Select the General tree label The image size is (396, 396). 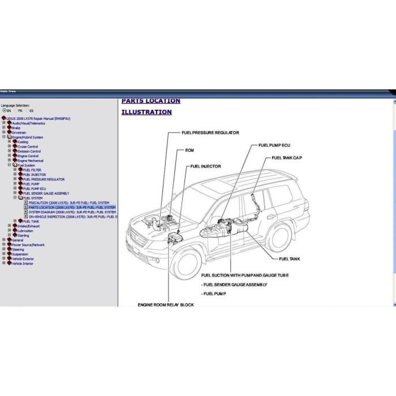click(x=18, y=240)
